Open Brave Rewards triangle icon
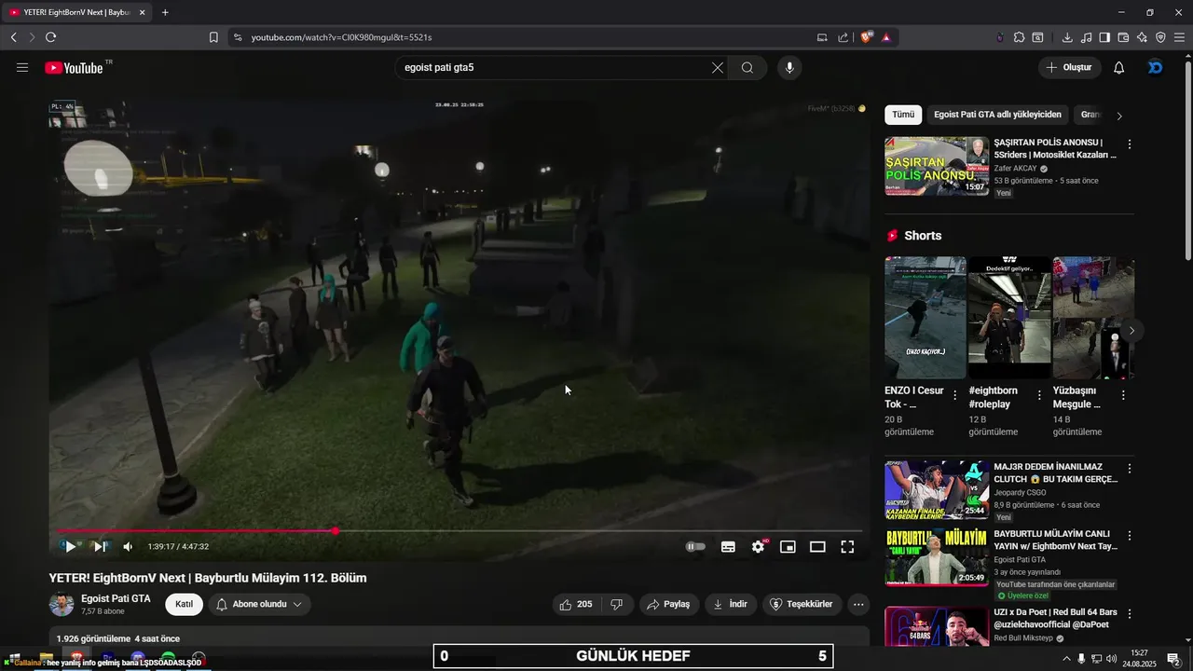Image resolution: width=1193 pixels, height=671 pixels. point(885,37)
